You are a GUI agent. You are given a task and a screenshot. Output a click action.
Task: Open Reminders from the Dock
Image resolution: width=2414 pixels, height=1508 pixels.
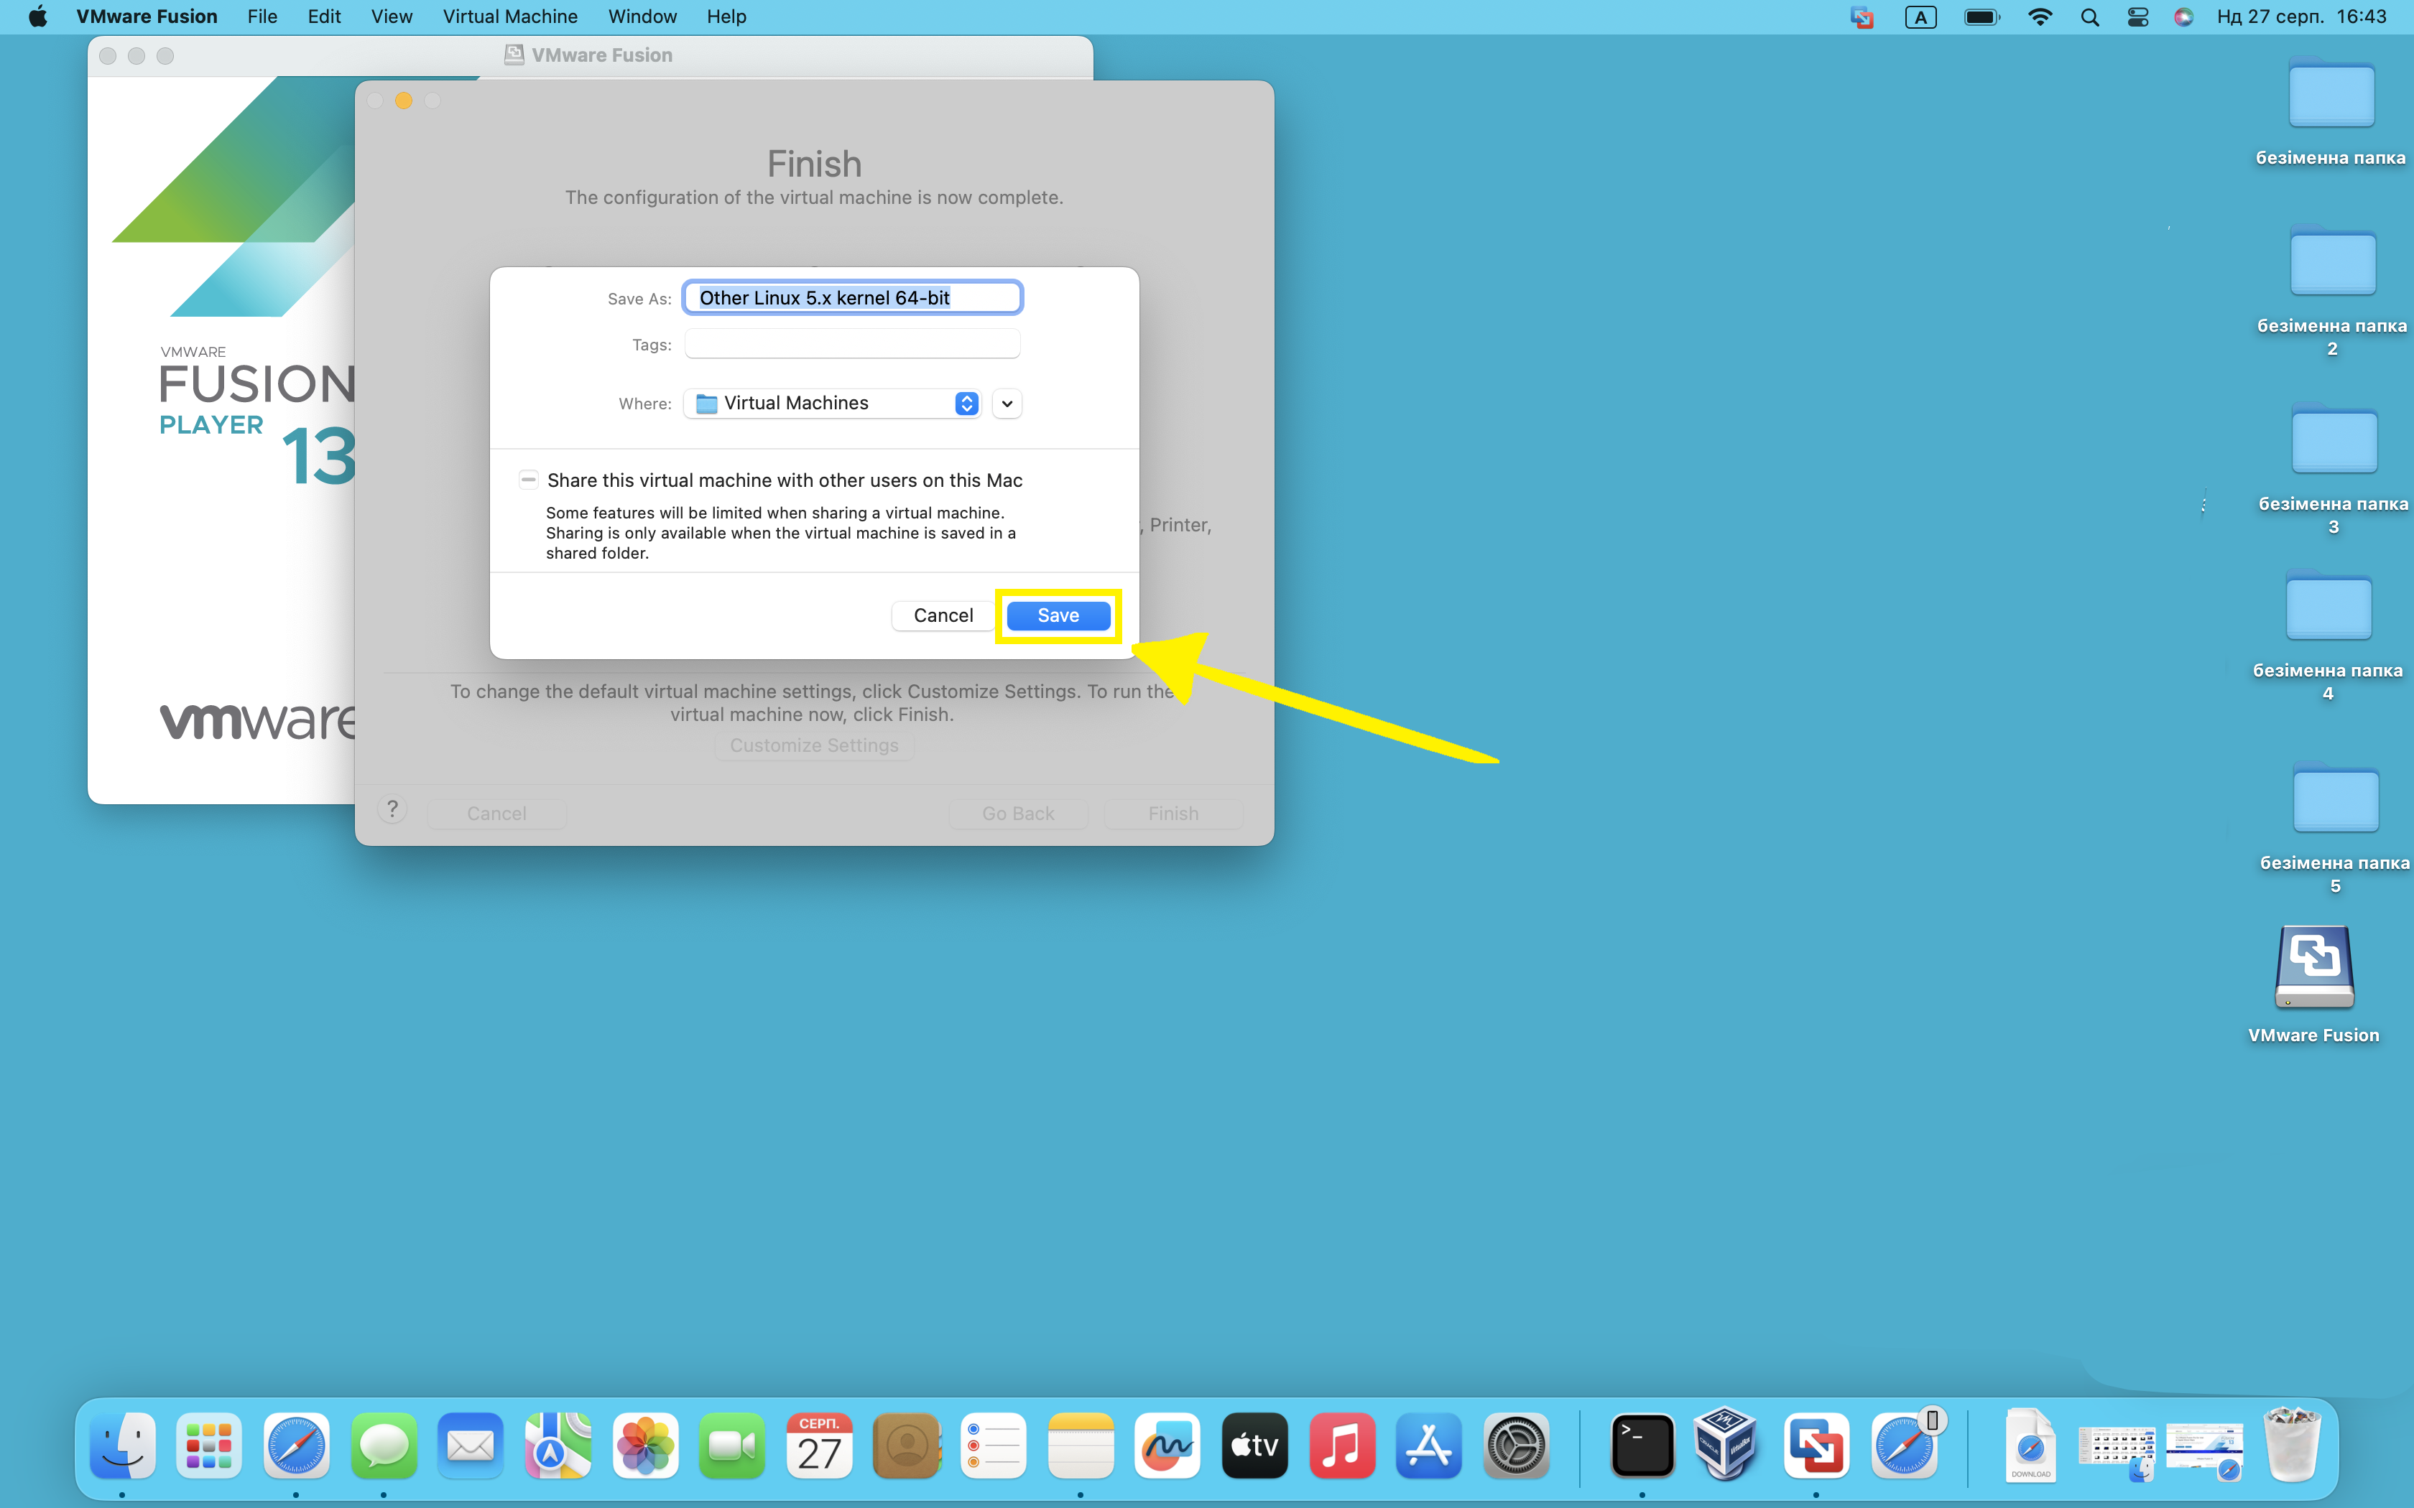(x=994, y=1445)
